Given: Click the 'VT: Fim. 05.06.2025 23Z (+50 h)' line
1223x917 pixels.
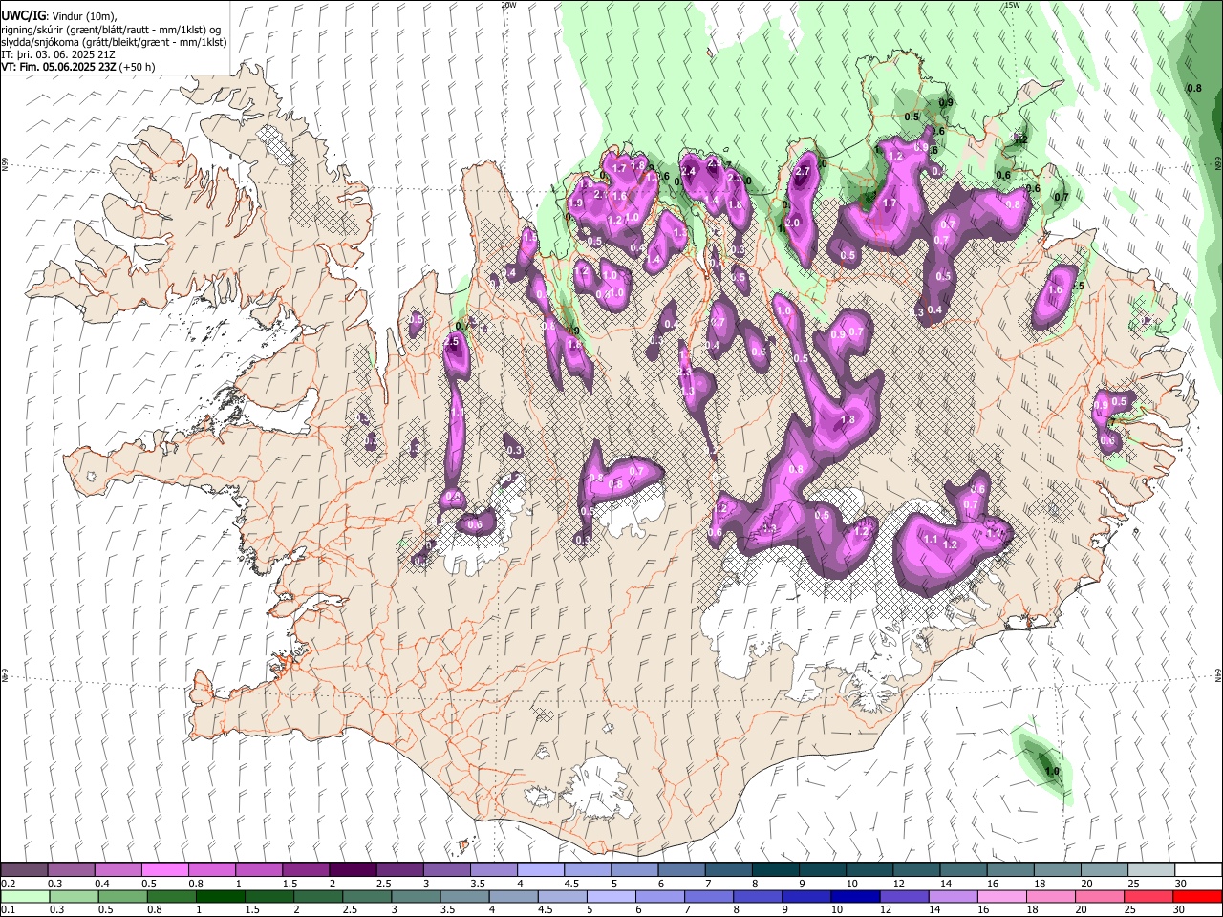Looking at the screenshot, I should [77, 67].
